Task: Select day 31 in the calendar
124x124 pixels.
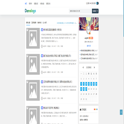Action: (x=86, y=99)
